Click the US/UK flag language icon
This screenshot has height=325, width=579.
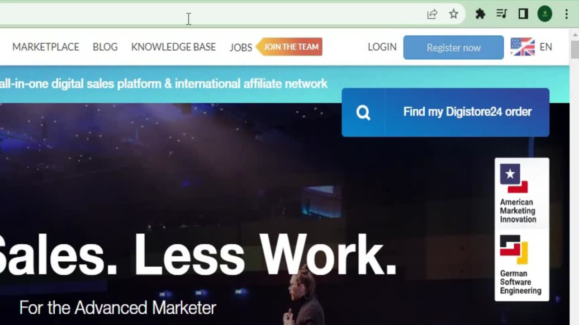tap(522, 47)
